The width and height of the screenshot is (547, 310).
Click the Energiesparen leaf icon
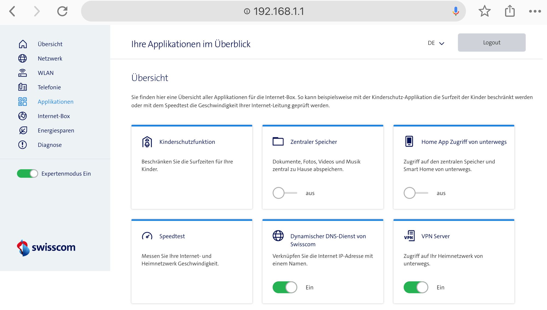tap(23, 130)
